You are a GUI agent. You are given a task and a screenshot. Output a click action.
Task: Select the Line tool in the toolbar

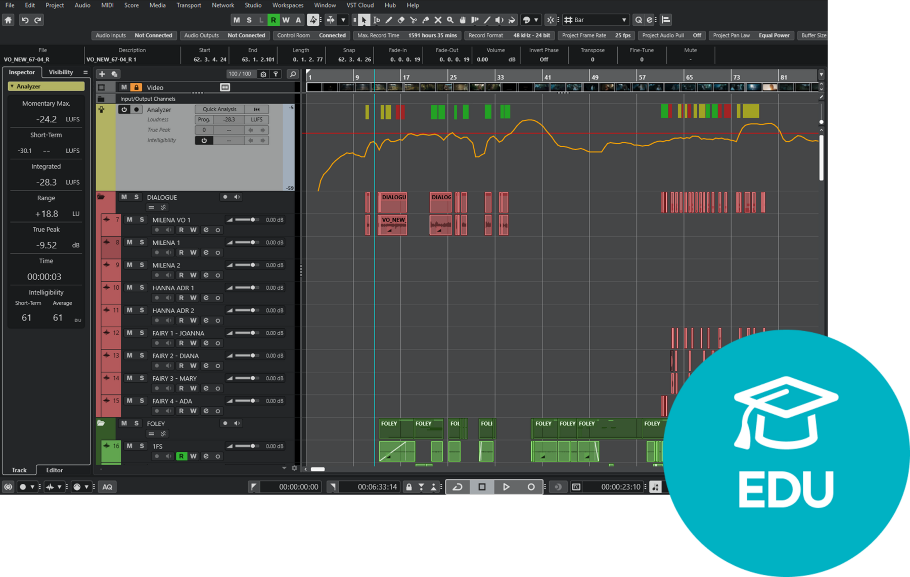pyautogui.click(x=487, y=20)
